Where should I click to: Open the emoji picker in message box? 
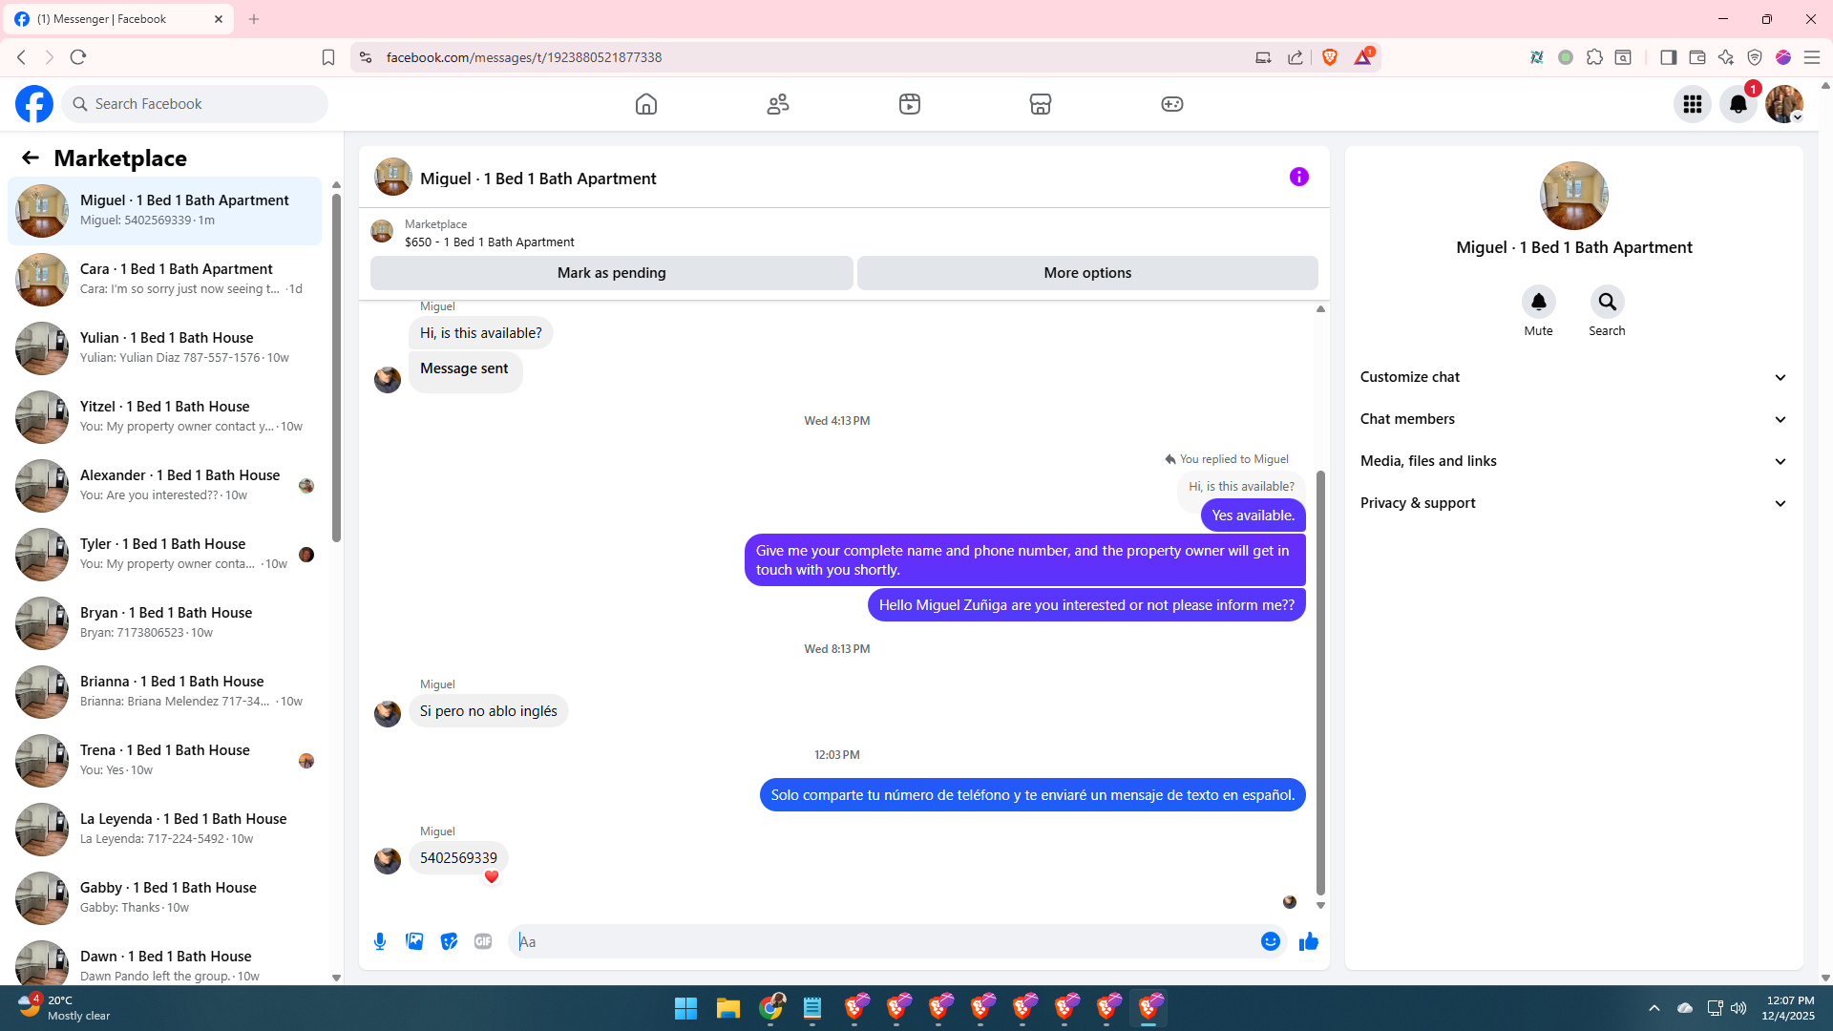[x=1270, y=941]
